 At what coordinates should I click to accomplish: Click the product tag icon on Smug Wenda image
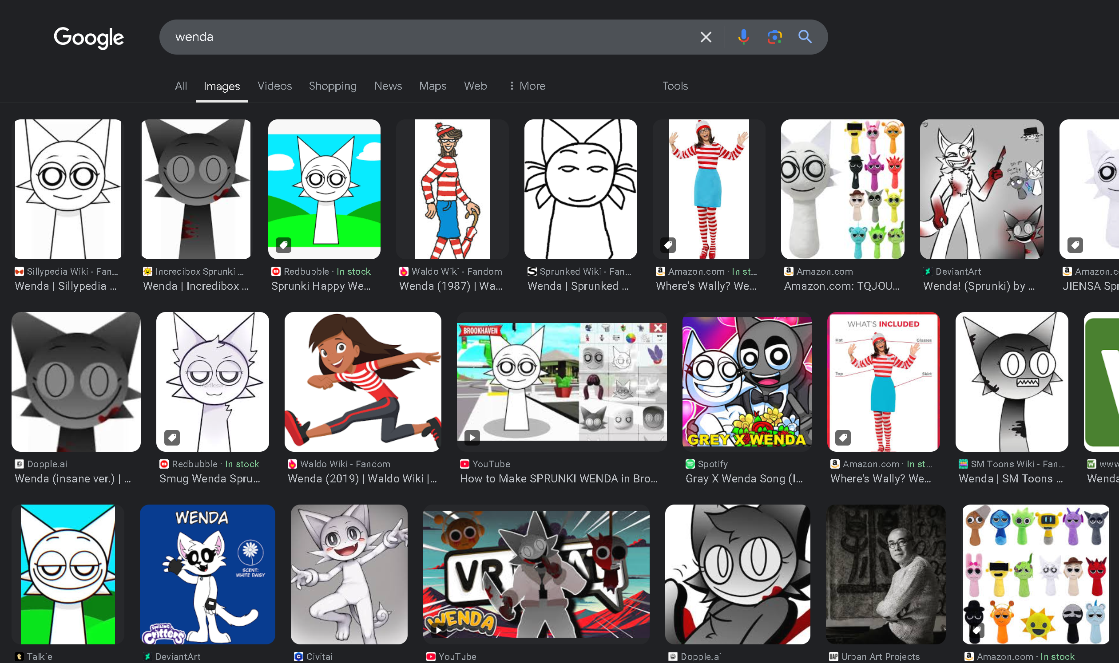click(x=172, y=438)
